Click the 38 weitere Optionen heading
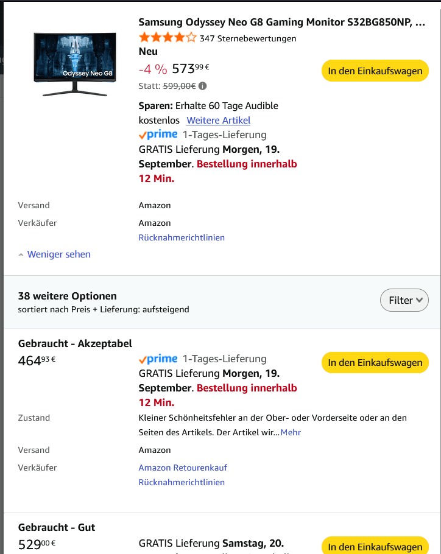Viewport: 441px width, 554px height. click(x=67, y=296)
